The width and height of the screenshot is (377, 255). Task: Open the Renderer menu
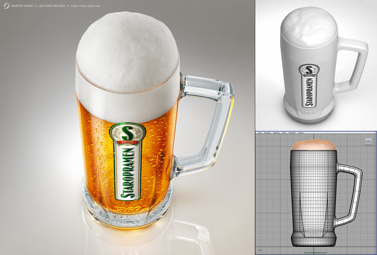(292, 133)
